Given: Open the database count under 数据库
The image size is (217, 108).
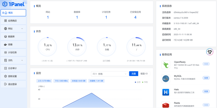Looking at the screenshot, I should point(77,17).
